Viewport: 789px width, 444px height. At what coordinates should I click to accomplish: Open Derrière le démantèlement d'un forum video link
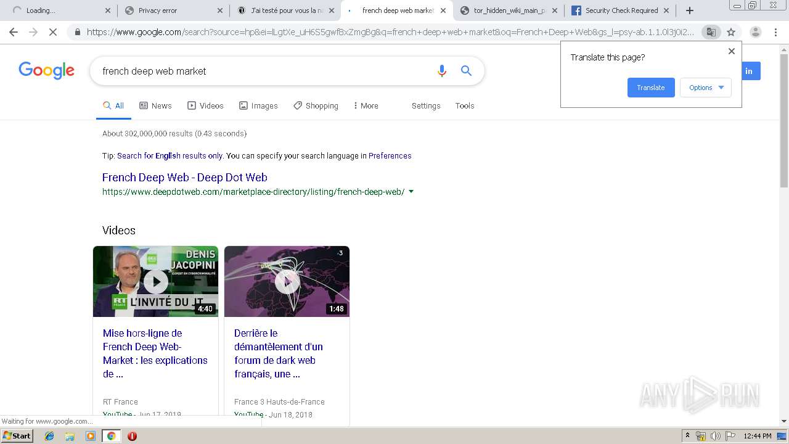pos(279,353)
